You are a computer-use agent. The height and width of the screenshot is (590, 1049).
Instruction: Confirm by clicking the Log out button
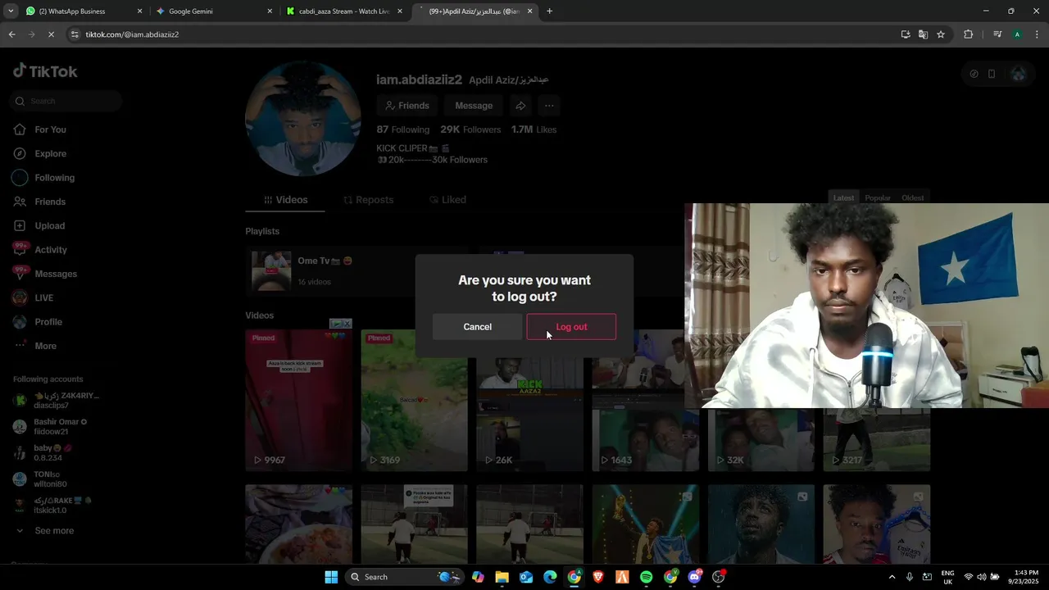[571, 327]
